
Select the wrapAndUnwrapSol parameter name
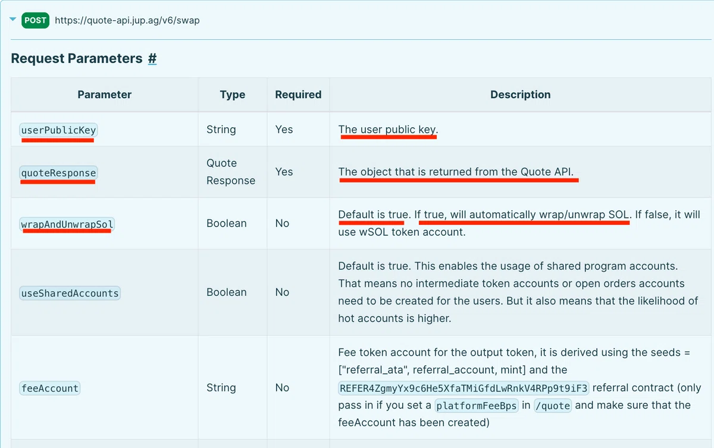[x=67, y=224]
